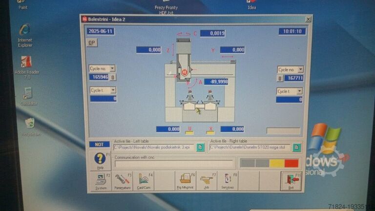The width and height of the screenshot is (375, 211).
Task: Expand the right Cycle no. dropdown
Action: (300, 70)
